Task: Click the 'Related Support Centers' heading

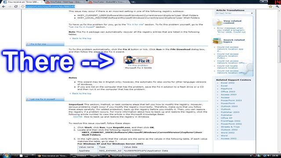Action: point(233,80)
